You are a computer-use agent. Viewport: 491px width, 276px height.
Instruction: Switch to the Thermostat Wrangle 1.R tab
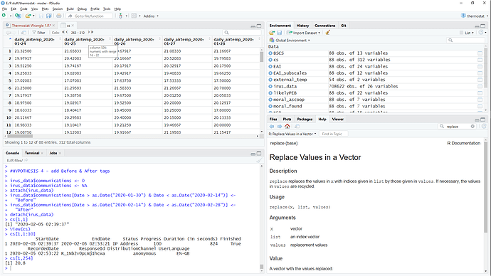click(31, 26)
